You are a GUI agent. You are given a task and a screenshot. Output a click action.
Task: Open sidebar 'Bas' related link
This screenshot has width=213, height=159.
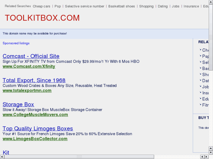click(x=205, y=68)
